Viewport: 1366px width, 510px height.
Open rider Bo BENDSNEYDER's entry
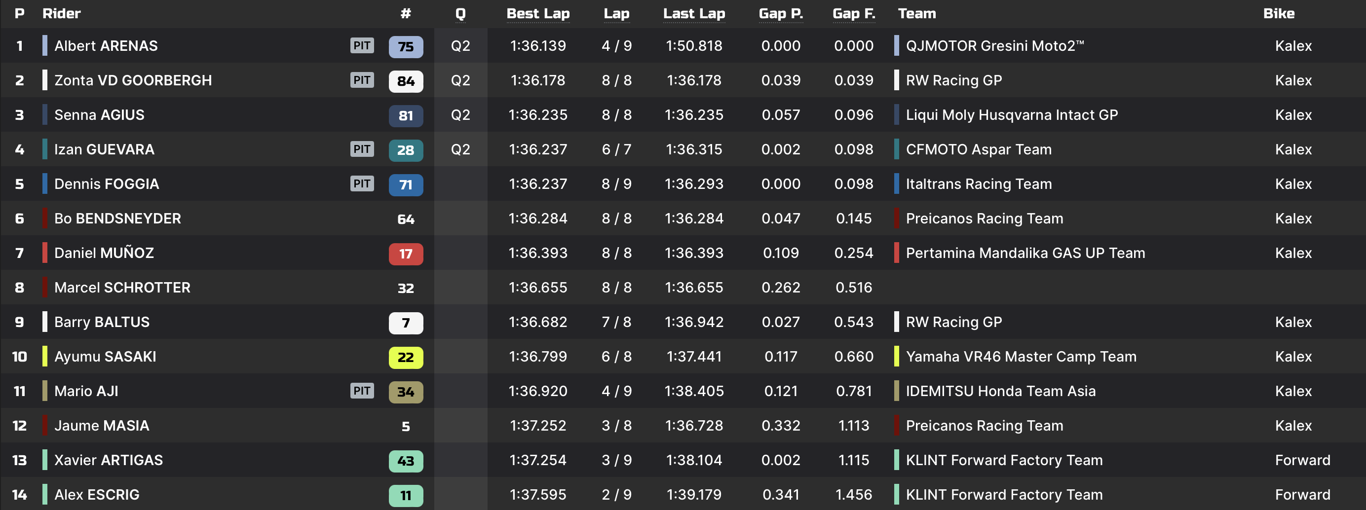click(x=117, y=219)
